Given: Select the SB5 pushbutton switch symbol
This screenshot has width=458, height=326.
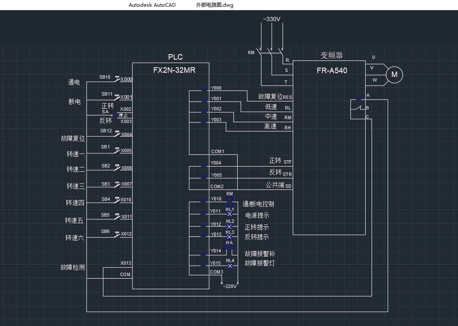Looking at the screenshot, I should [x=117, y=216].
